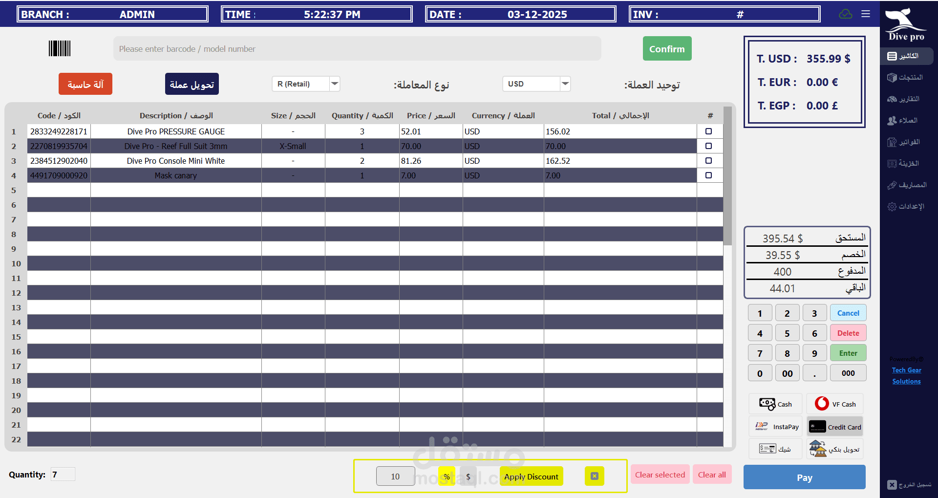Click the Quantity input field
This screenshot has height=498, width=938.
63,474
